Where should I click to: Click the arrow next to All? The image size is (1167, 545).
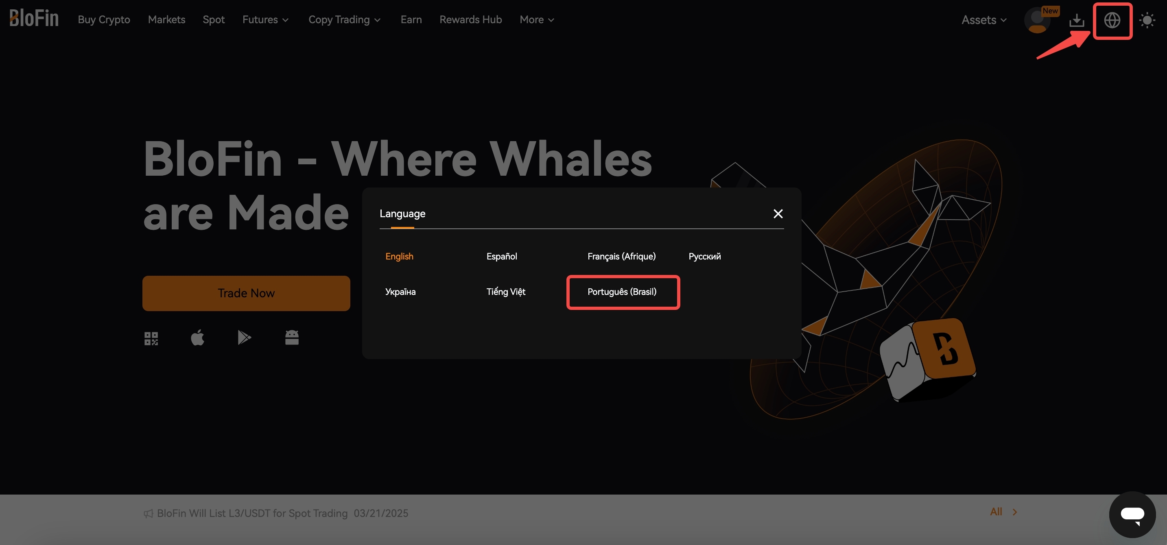point(1015,512)
